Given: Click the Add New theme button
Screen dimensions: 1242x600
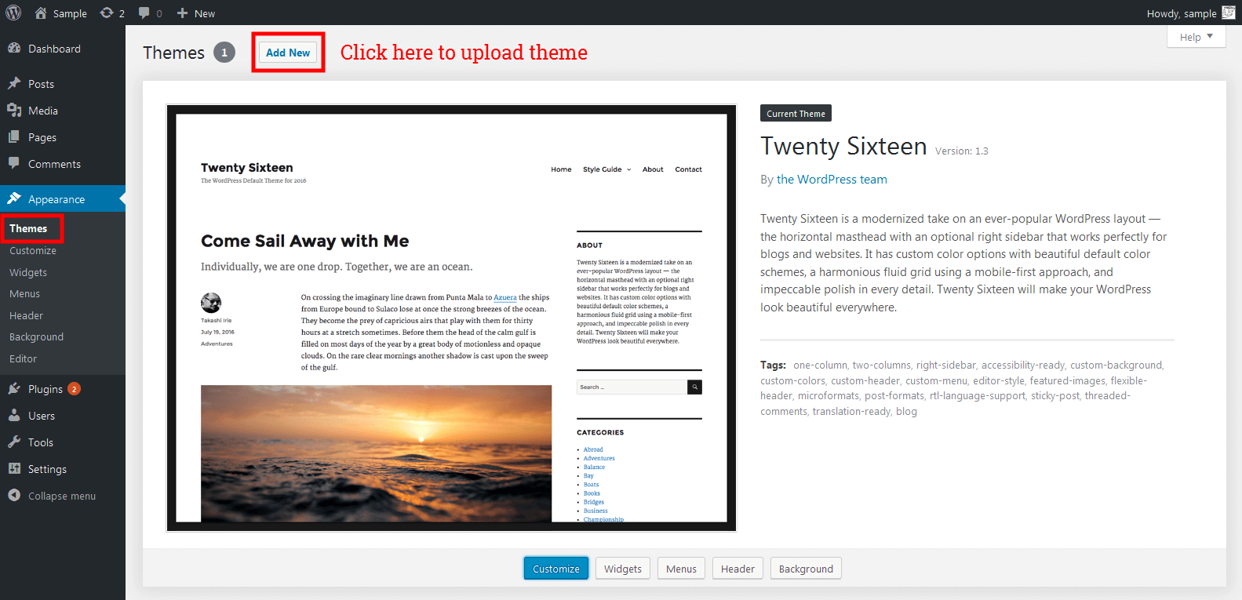Looking at the screenshot, I should (x=288, y=53).
